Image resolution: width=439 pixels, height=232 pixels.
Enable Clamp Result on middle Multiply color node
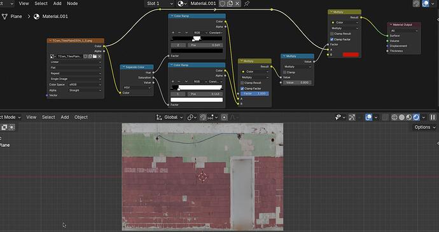click(x=242, y=83)
